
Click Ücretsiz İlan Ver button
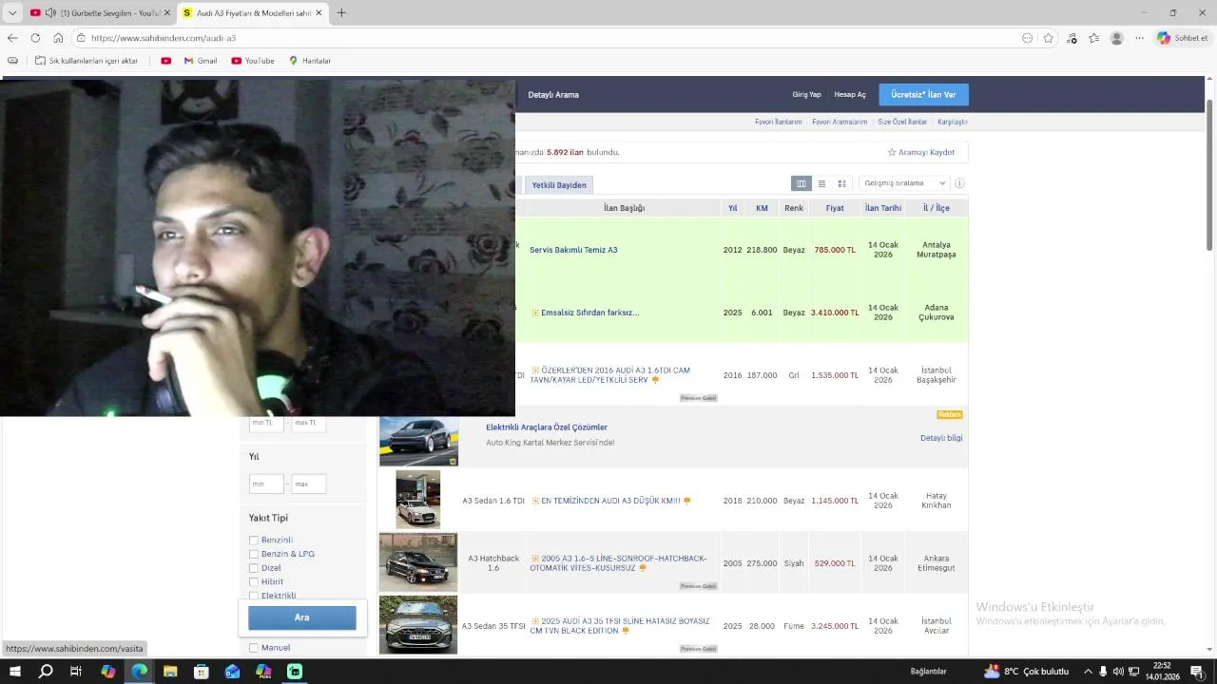point(923,95)
